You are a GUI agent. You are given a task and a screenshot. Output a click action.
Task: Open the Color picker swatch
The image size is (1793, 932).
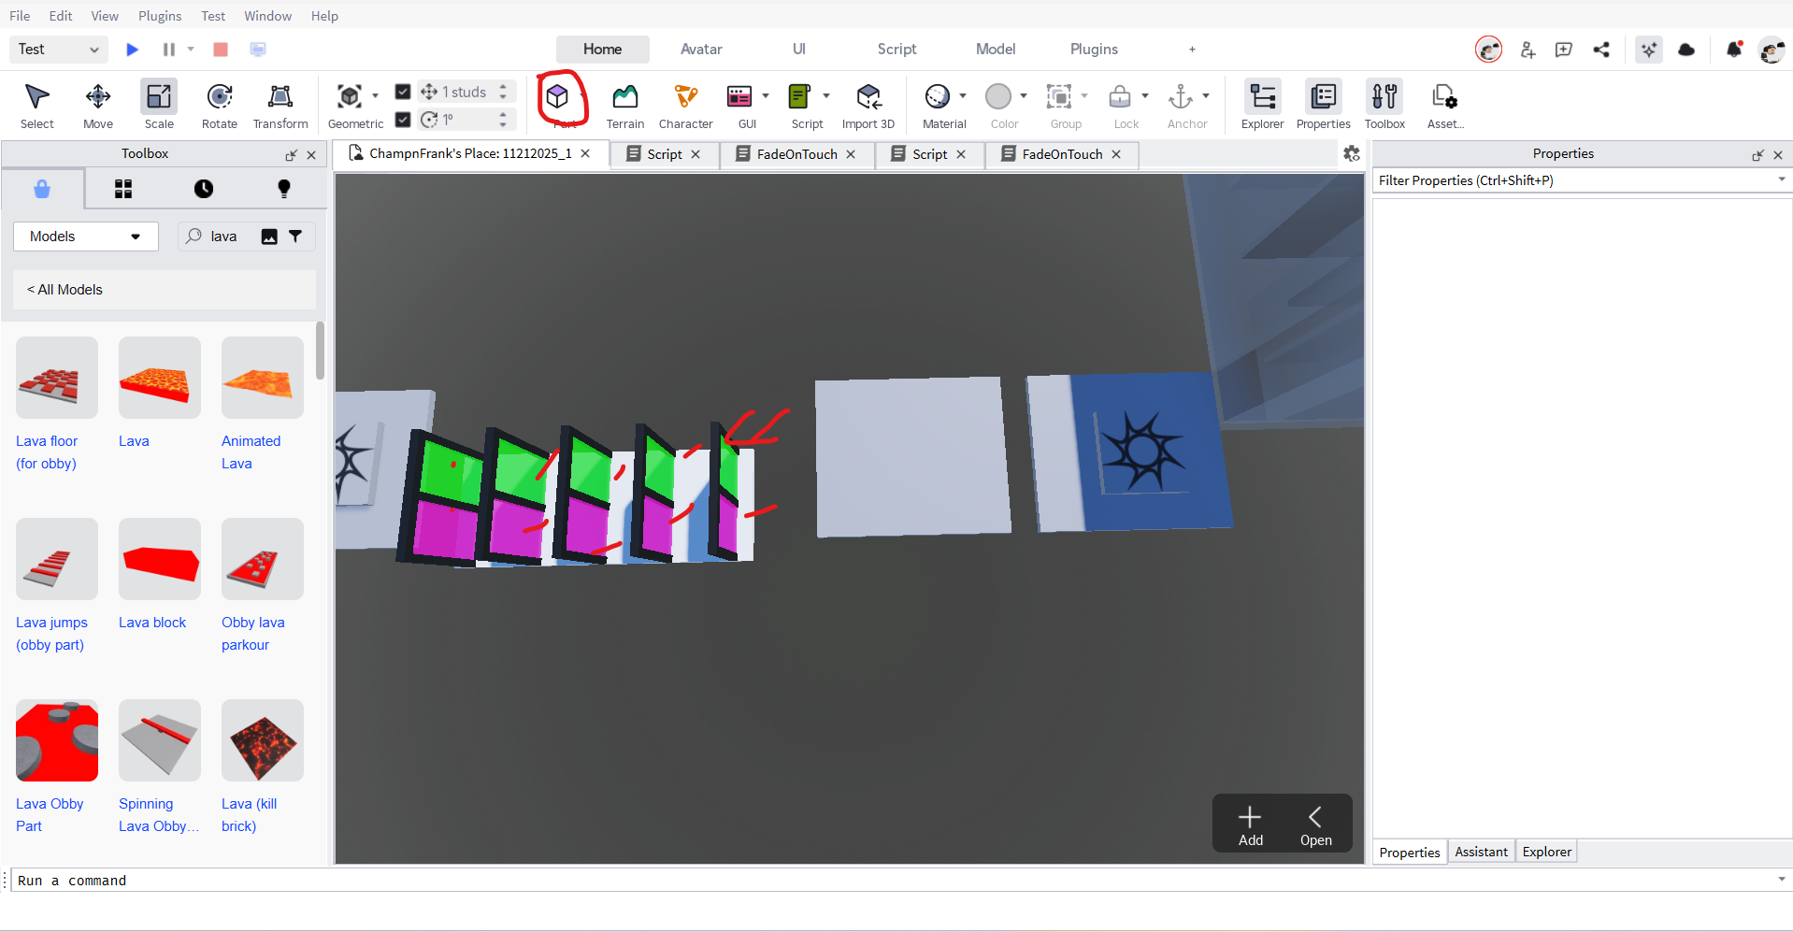[x=998, y=96]
